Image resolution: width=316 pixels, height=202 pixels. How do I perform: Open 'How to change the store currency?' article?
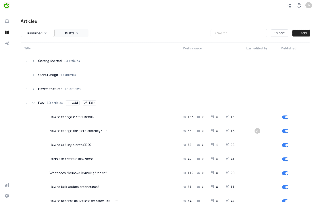76,131
